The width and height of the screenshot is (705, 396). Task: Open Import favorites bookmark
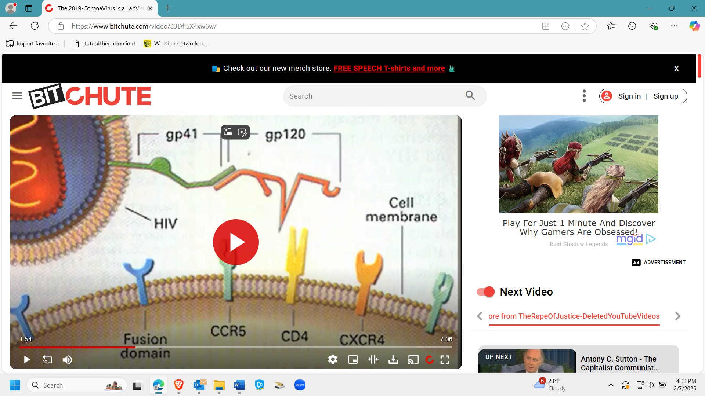click(x=32, y=43)
